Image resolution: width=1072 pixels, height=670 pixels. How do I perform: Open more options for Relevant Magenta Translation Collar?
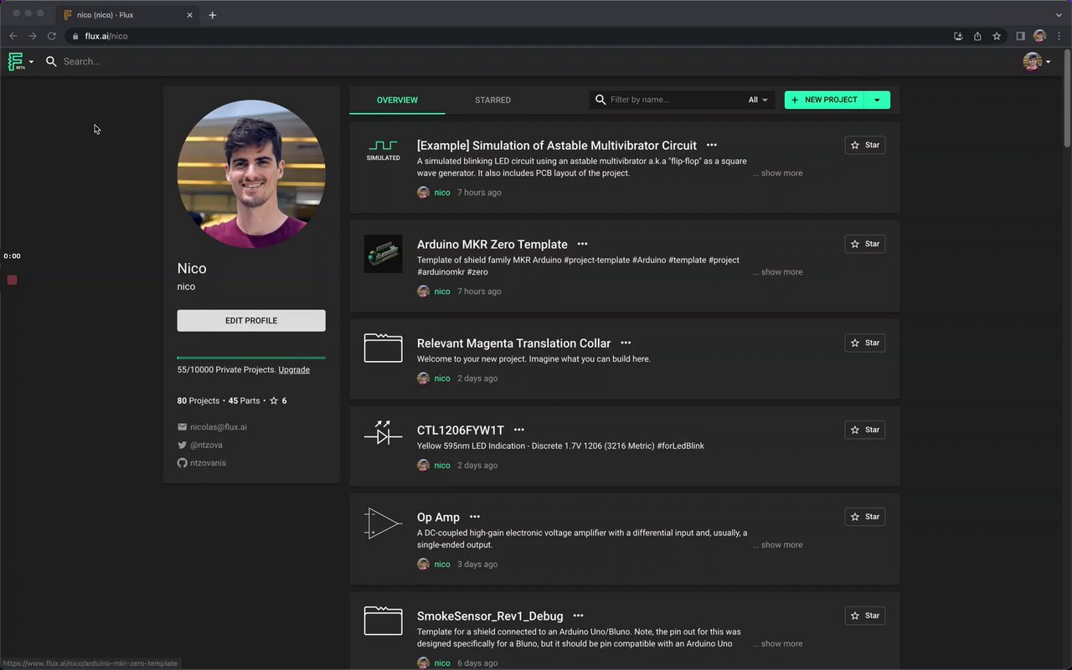(626, 343)
